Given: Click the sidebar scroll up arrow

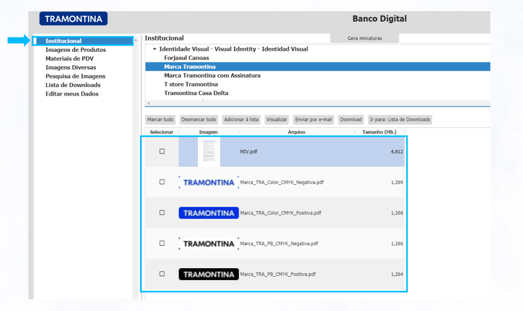Looking at the screenshot, I should pos(135,40).
